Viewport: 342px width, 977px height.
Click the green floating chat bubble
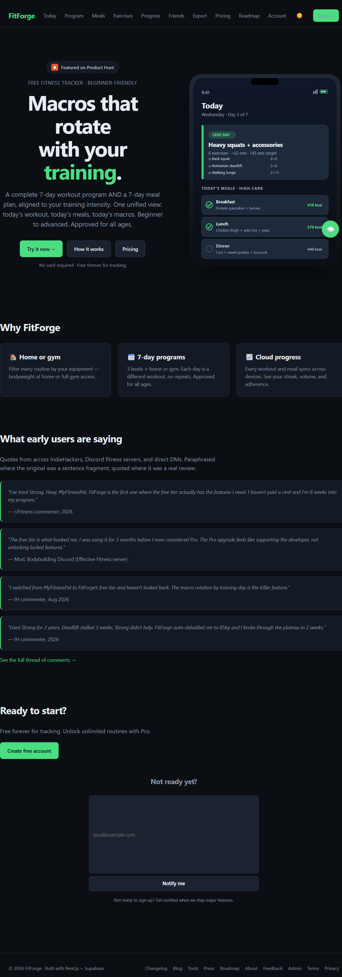(330, 229)
